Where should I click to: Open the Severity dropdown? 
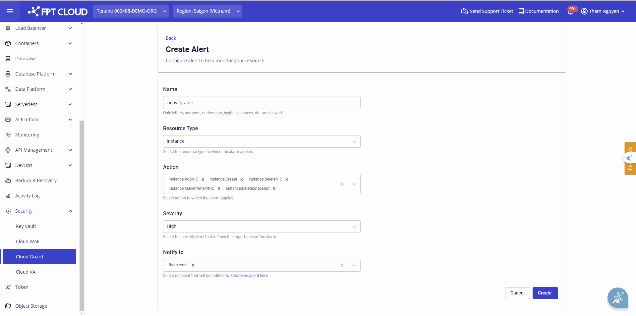click(x=261, y=227)
